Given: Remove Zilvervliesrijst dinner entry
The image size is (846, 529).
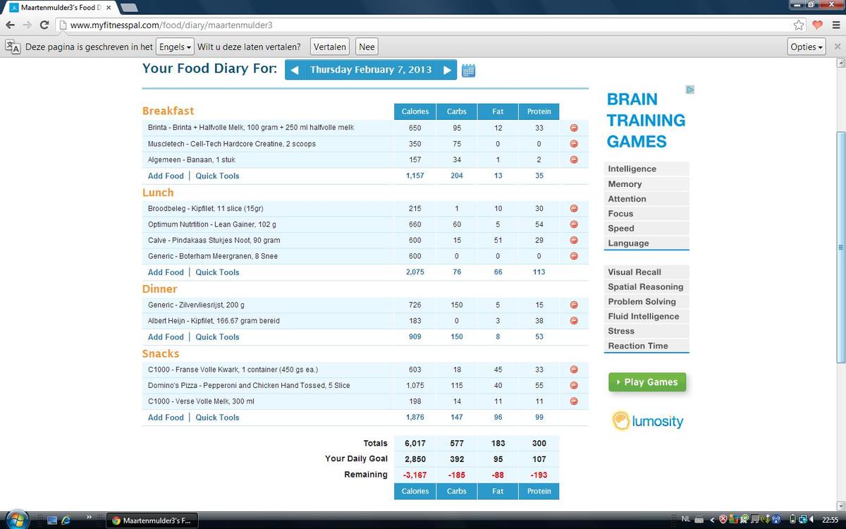Looking at the screenshot, I should (x=573, y=305).
